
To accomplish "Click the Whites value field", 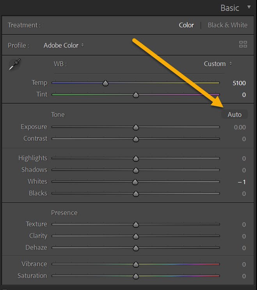I will pyautogui.click(x=242, y=182).
